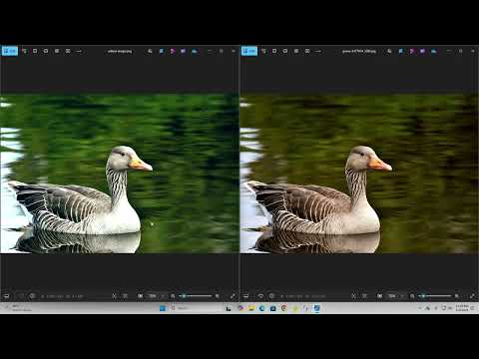This screenshot has height=359, width=479.
Task: Click the purple app shortcut icon in right Photos window
Action: [422, 51]
